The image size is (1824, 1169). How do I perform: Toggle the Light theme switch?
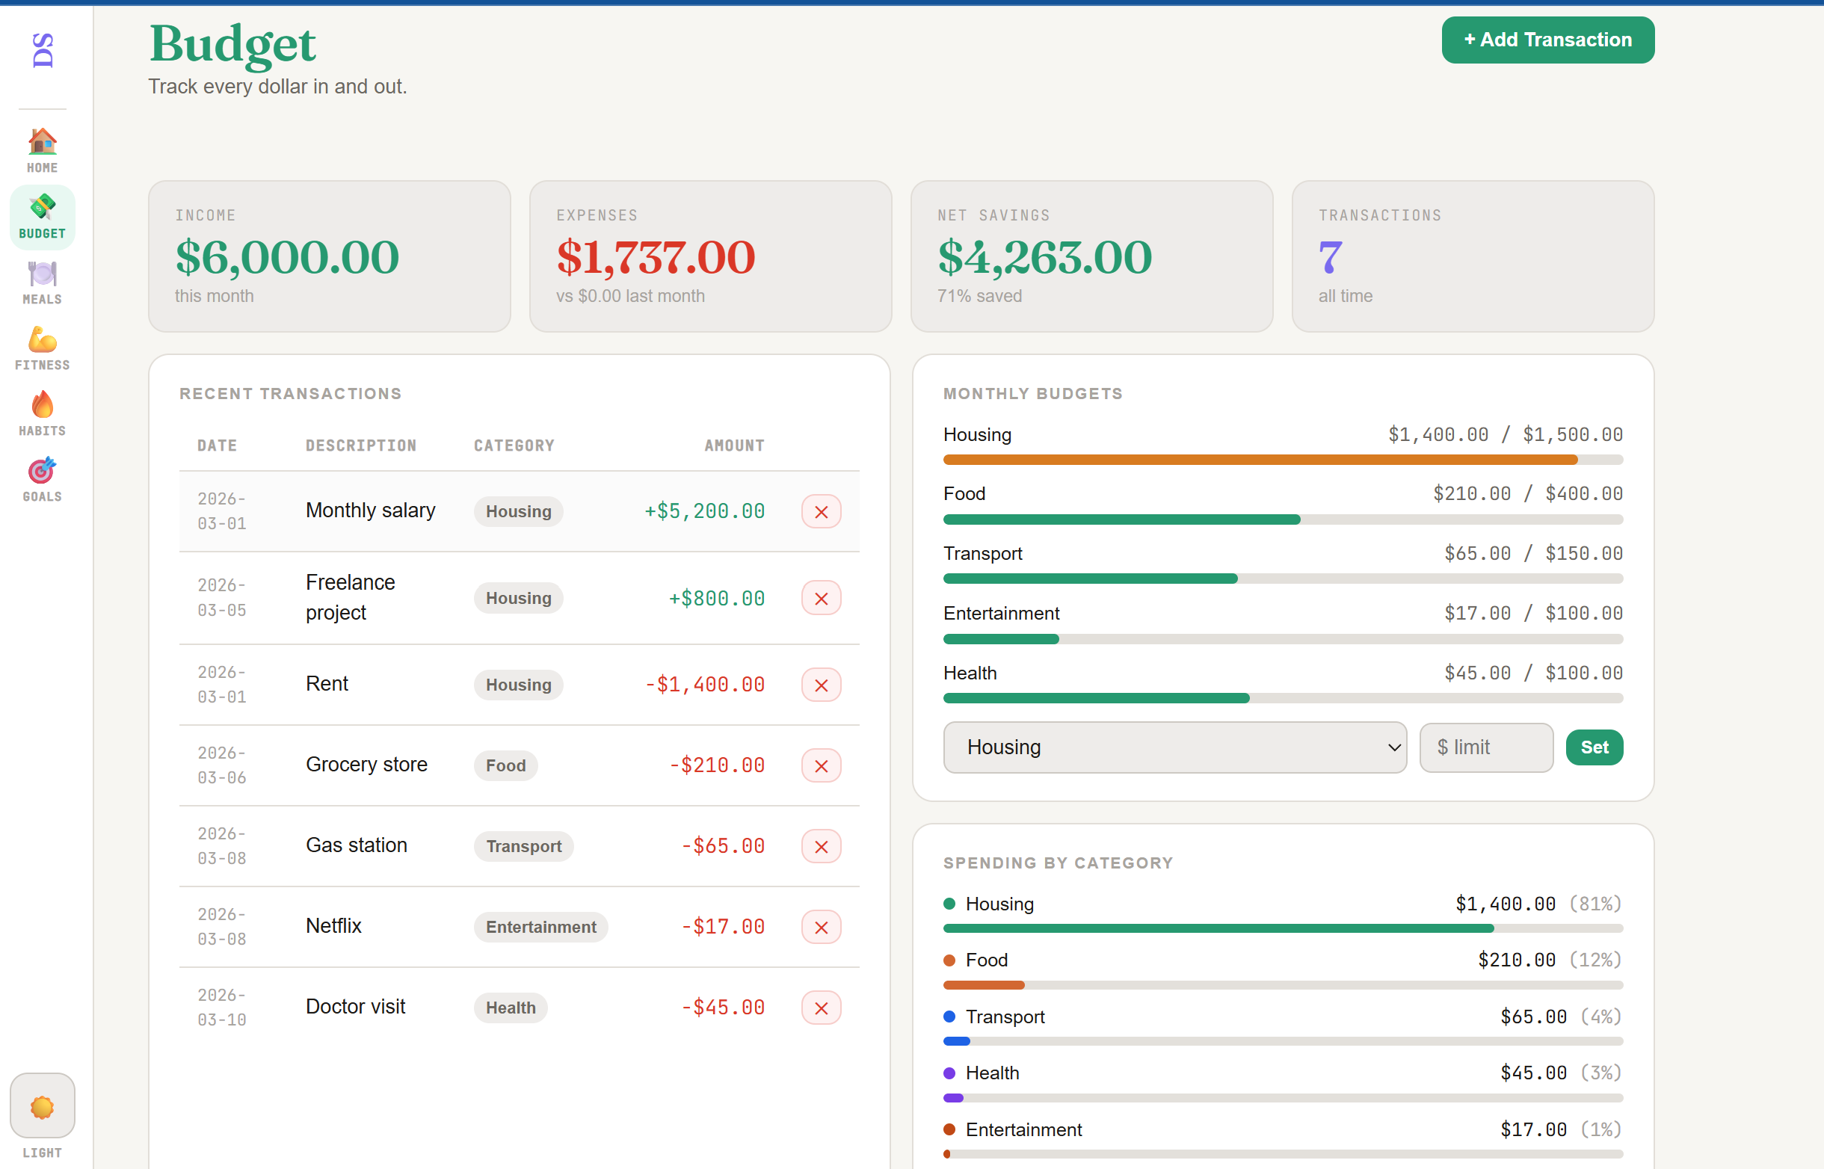[x=42, y=1106]
